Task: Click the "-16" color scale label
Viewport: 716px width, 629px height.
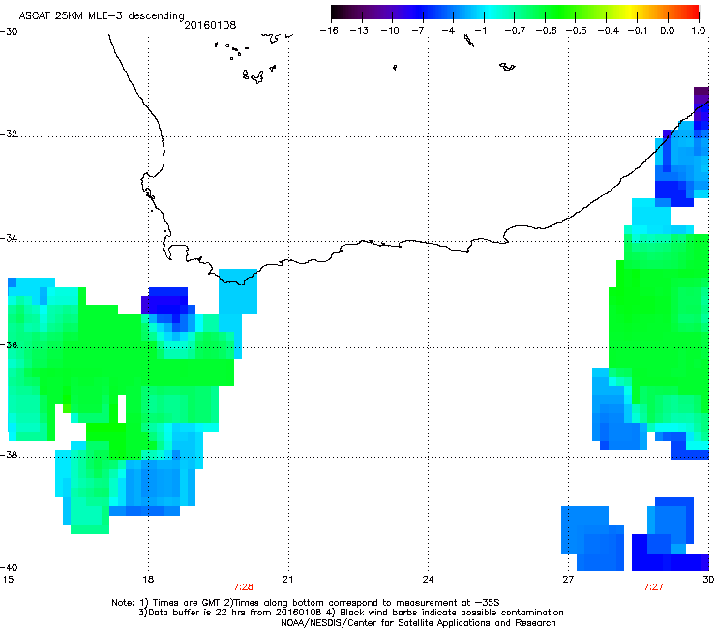Action: 329,31
